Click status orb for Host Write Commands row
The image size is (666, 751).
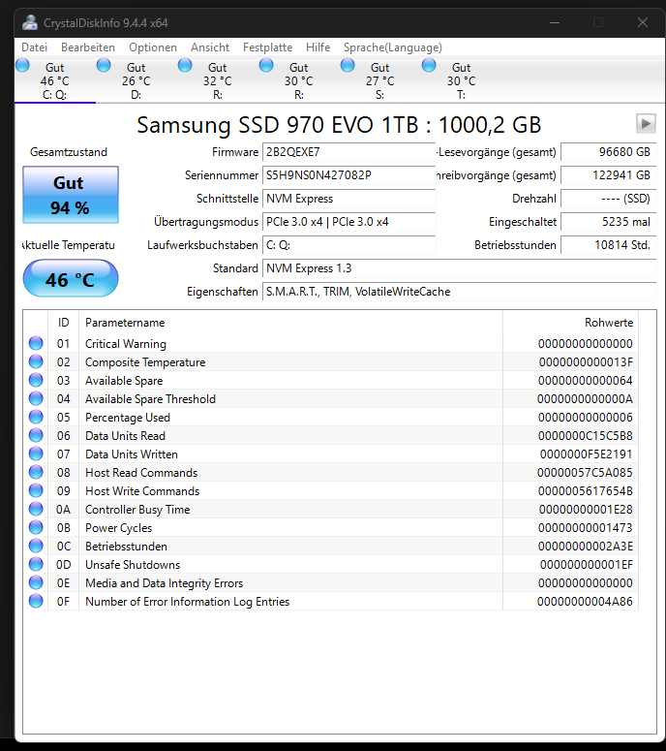pyautogui.click(x=36, y=490)
